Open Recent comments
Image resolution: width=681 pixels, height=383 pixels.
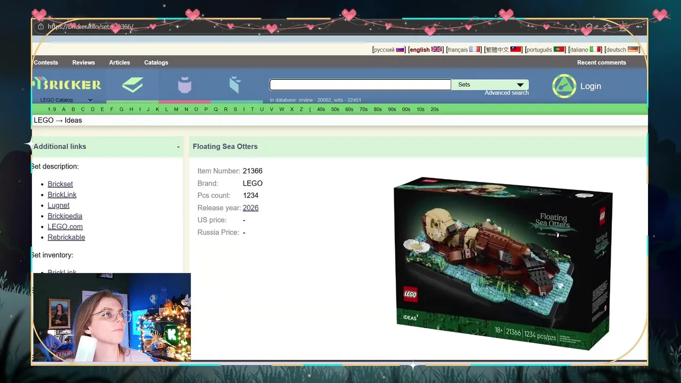click(601, 62)
